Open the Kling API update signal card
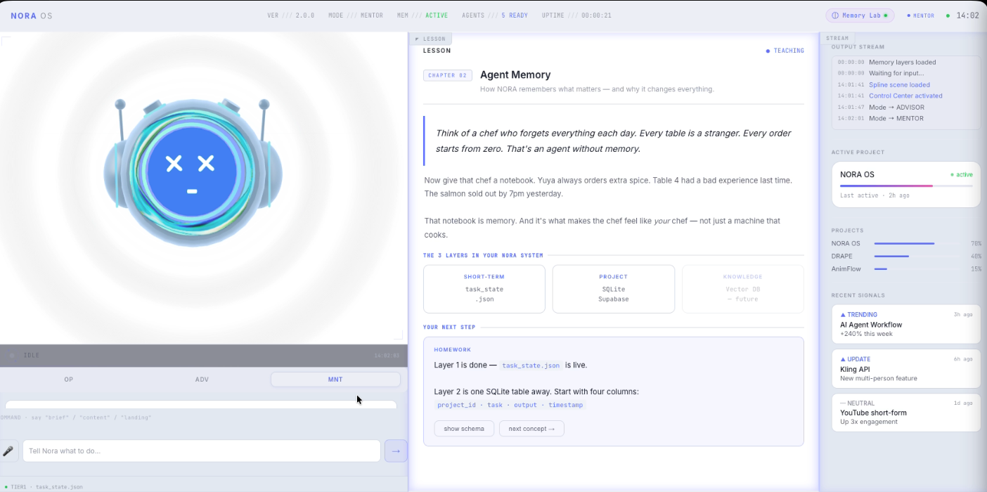 [x=905, y=369]
